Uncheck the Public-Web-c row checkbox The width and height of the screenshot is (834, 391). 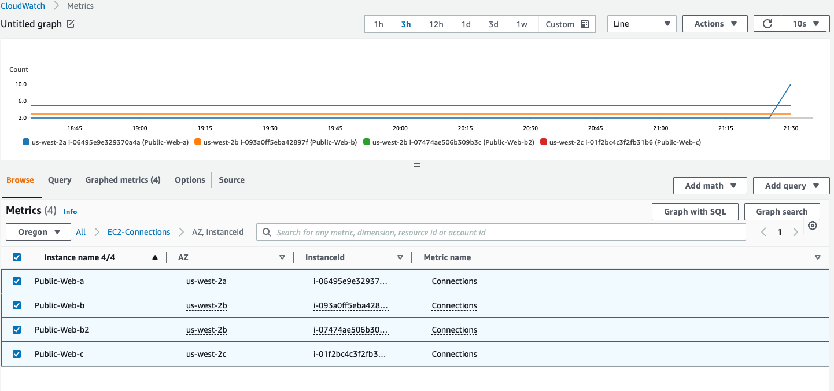point(17,353)
